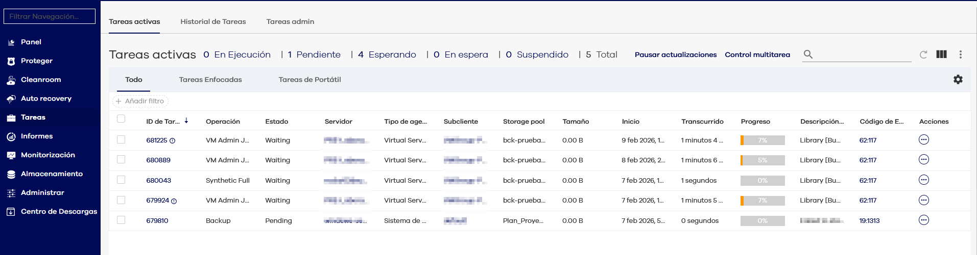This screenshot has height=255, width=977.
Task: Click the 7% progress bar of task 681225
Action: pyautogui.click(x=762, y=140)
